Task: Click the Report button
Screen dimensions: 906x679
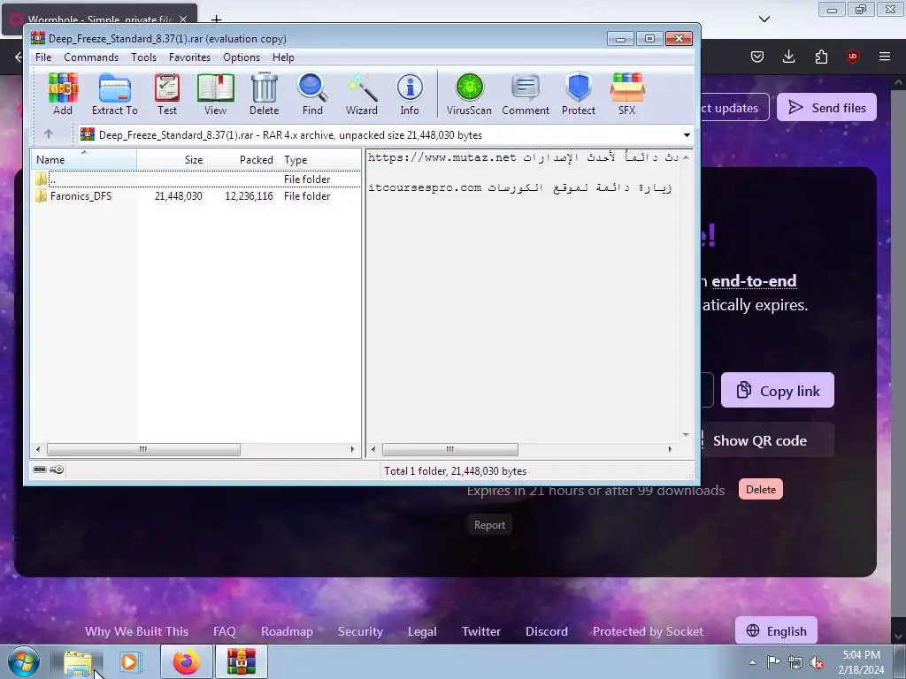Action: tap(489, 525)
